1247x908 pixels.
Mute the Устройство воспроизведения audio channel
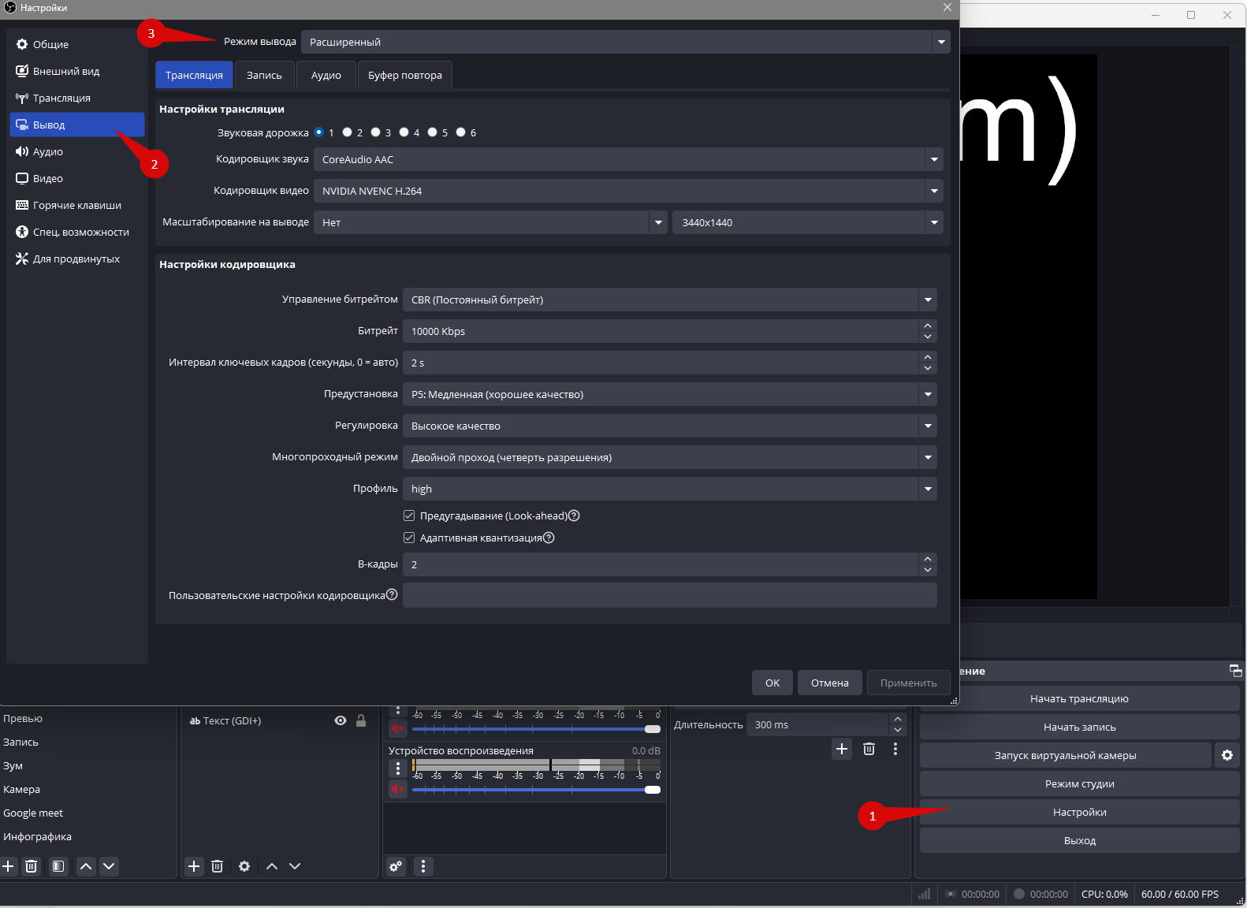point(398,789)
